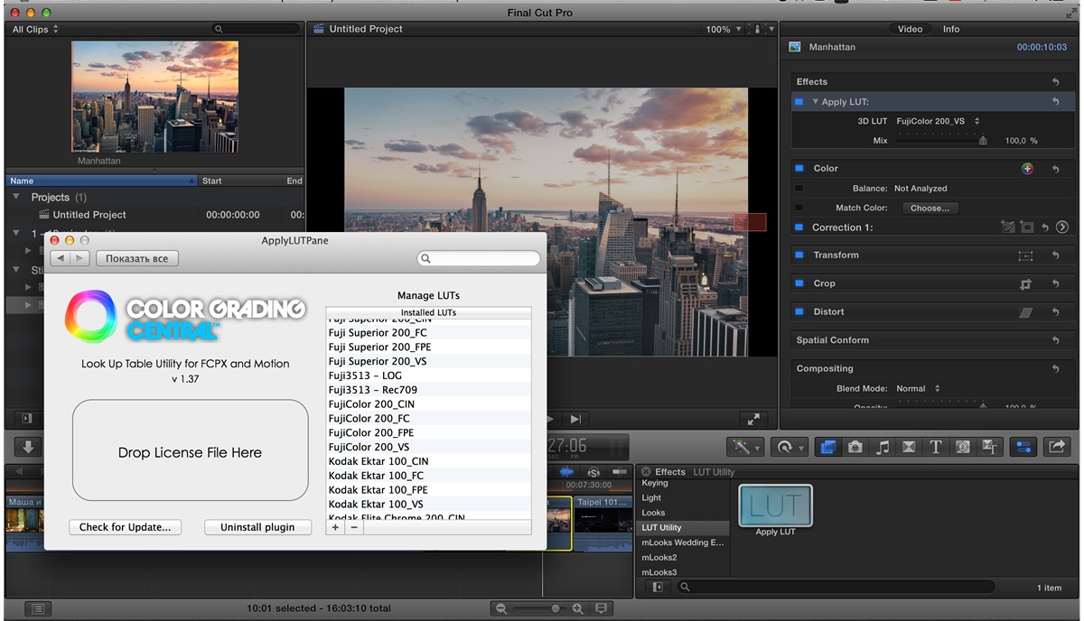Click the Distort tool icon in inspector
The width and height of the screenshot is (1084, 621).
[x=1025, y=312]
